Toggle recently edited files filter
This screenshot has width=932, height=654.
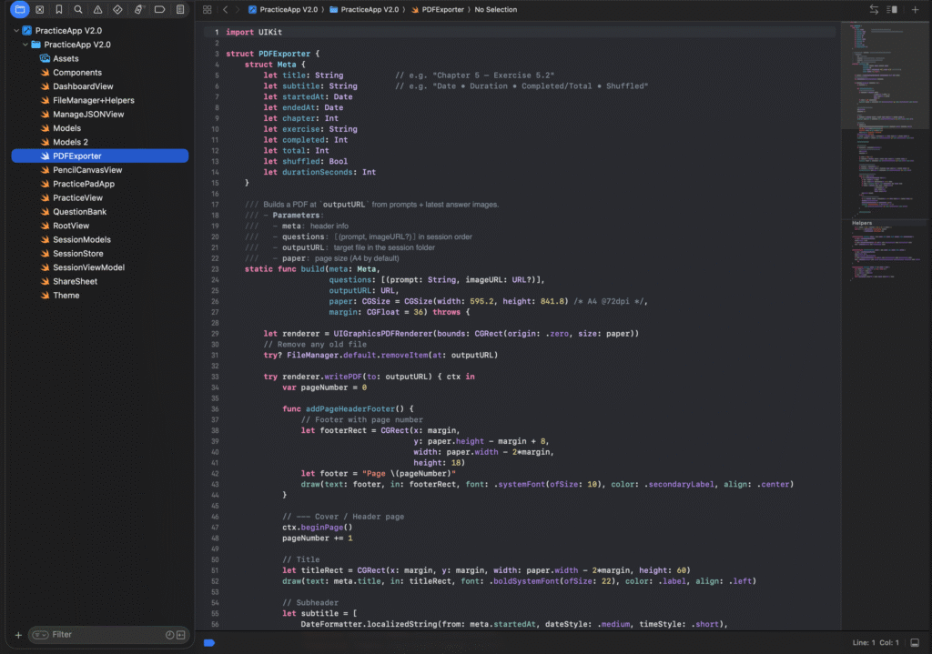point(169,634)
